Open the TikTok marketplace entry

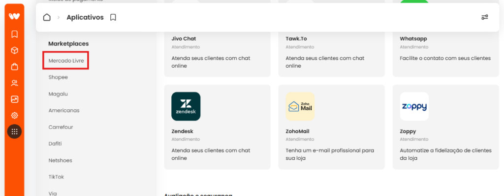click(56, 177)
